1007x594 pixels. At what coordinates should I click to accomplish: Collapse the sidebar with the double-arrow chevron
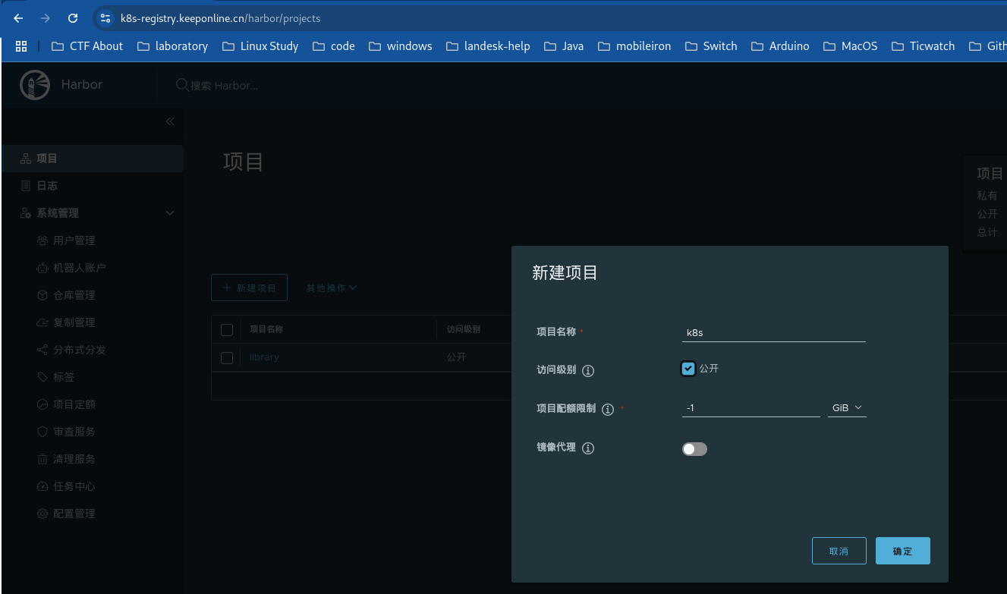coord(169,121)
